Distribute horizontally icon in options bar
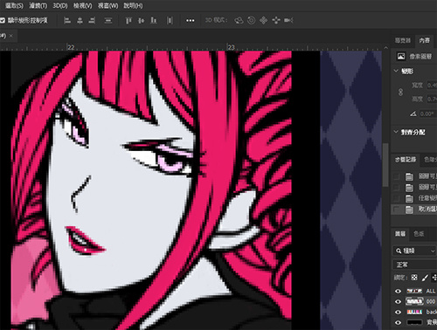This screenshot has width=437, height=330. tap(170, 20)
